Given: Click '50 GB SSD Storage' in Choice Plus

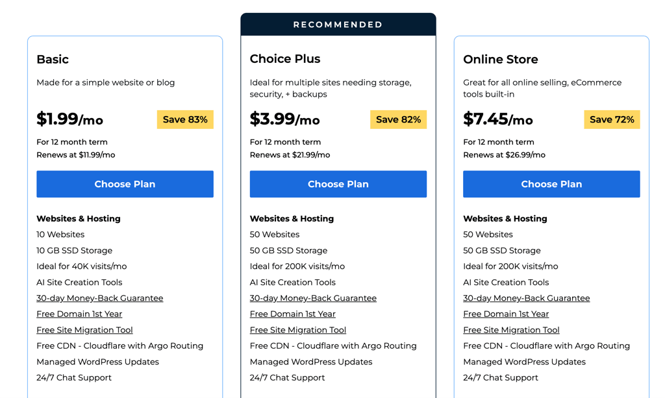Looking at the screenshot, I should click(x=288, y=251).
